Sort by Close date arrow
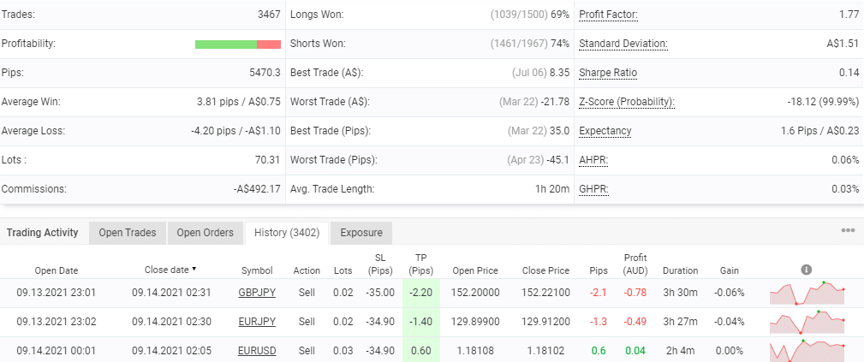The image size is (864, 362). pos(194,270)
